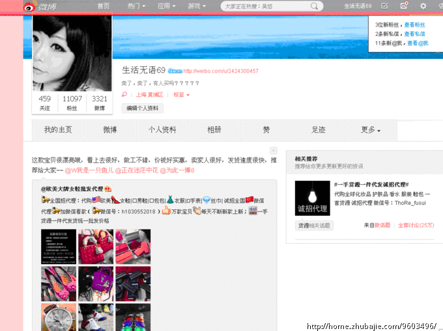The height and width of the screenshot is (331, 443).
Task: Open the colorful sneakers thumbnail
Action: (96, 317)
